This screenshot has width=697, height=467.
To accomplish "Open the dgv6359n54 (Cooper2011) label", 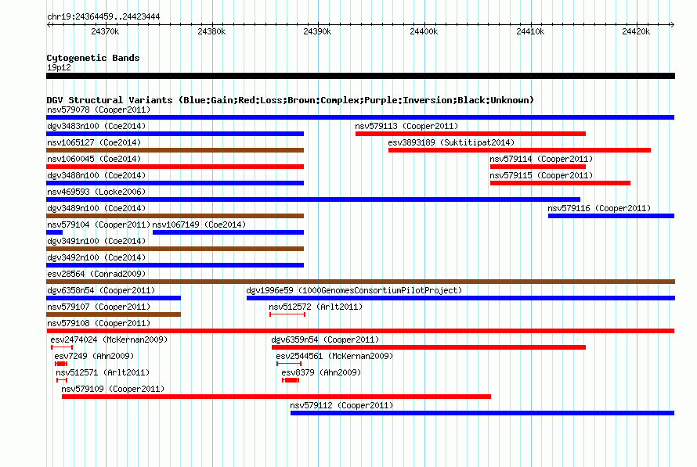I will click(325, 339).
